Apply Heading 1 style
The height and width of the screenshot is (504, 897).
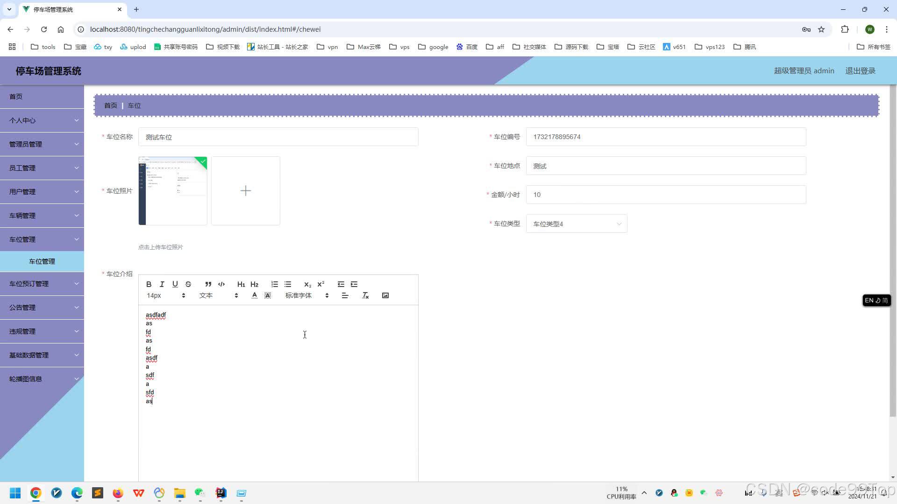point(241,284)
